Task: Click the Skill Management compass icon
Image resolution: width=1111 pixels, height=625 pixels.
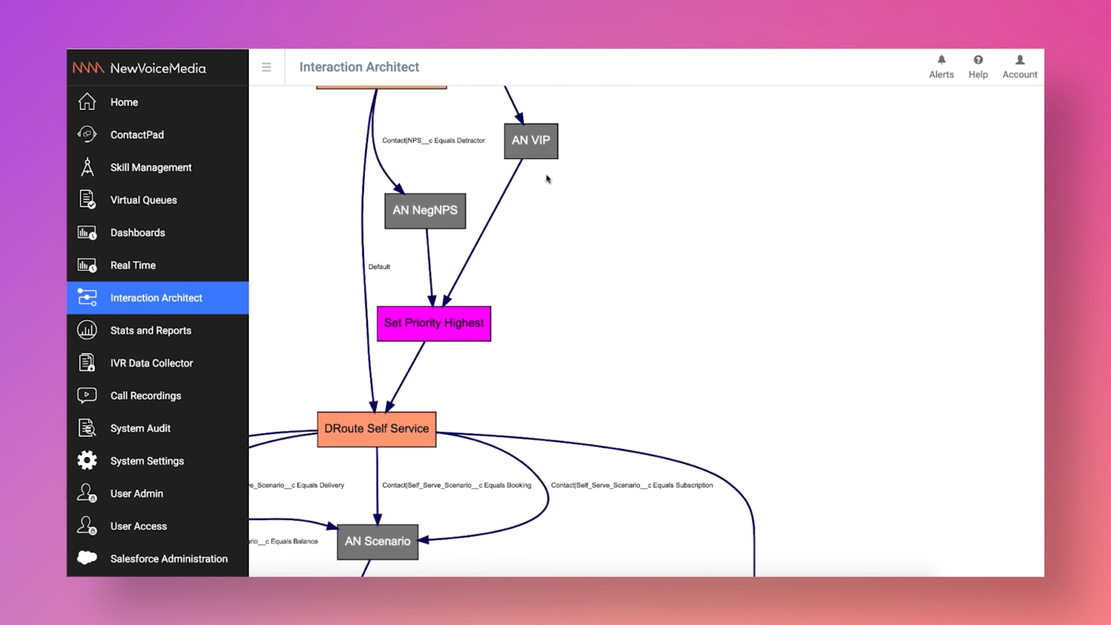Action: pos(87,167)
